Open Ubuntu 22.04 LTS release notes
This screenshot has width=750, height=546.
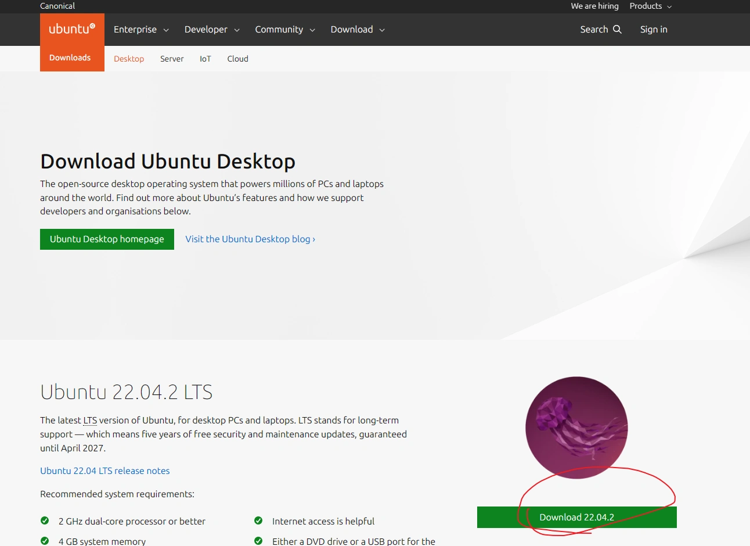coord(105,471)
